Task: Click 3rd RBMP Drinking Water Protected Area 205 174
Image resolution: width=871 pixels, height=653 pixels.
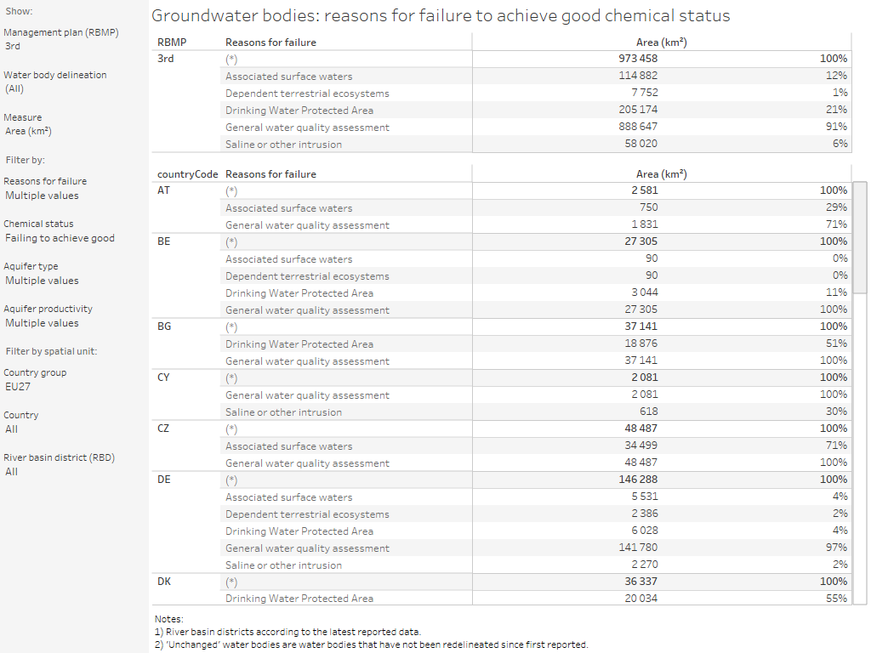Action: point(638,110)
